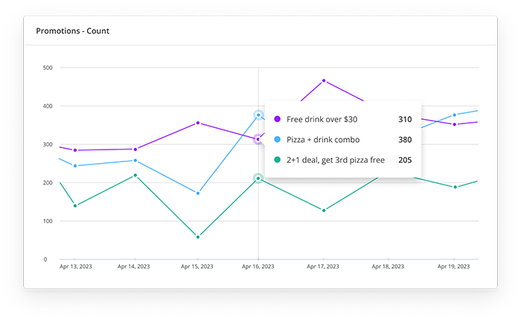
Task: Click green data point on Apr 15
Action: pos(197,237)
